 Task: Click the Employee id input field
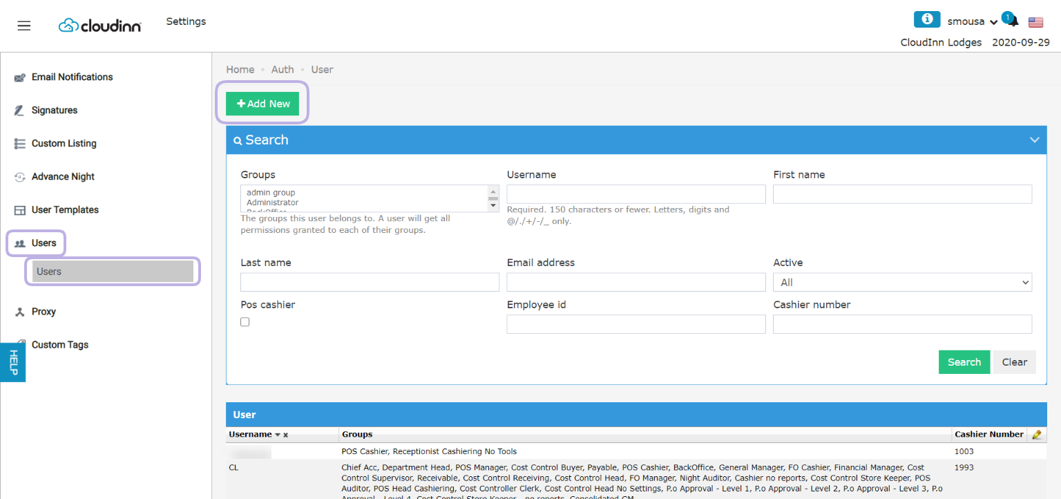click(x=636, y=324)
